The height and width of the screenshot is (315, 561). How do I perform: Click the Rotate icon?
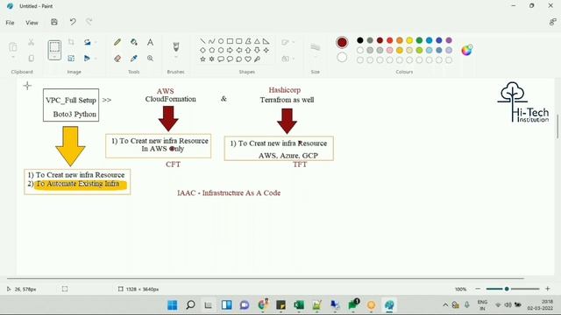click(88, 42)
